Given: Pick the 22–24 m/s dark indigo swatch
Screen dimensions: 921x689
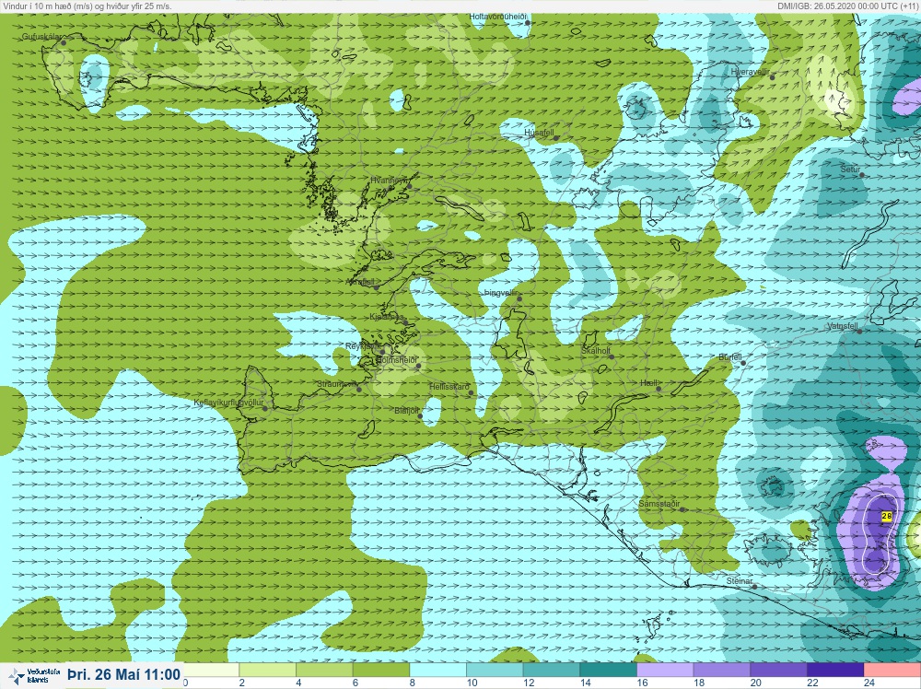Looking at the screenshot, I should click(835, 670).
